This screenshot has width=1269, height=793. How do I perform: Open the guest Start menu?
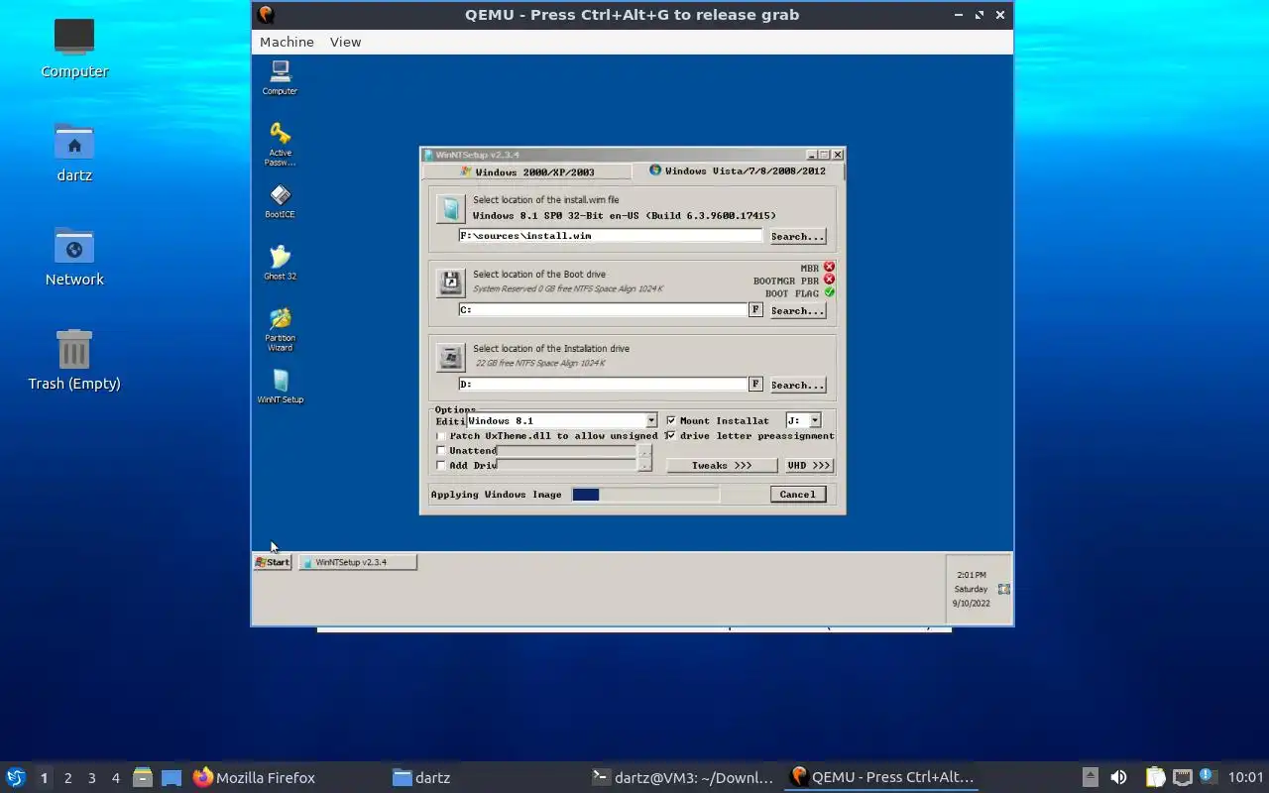273,562
